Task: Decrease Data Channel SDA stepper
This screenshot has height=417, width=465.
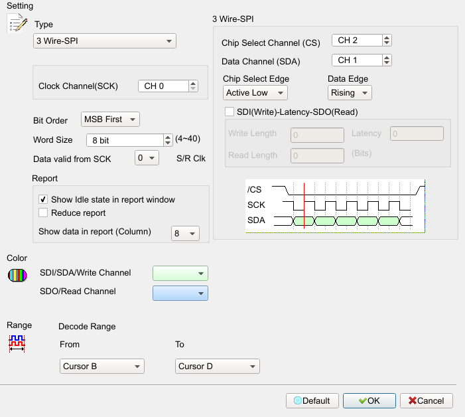Action: (387, 63)
